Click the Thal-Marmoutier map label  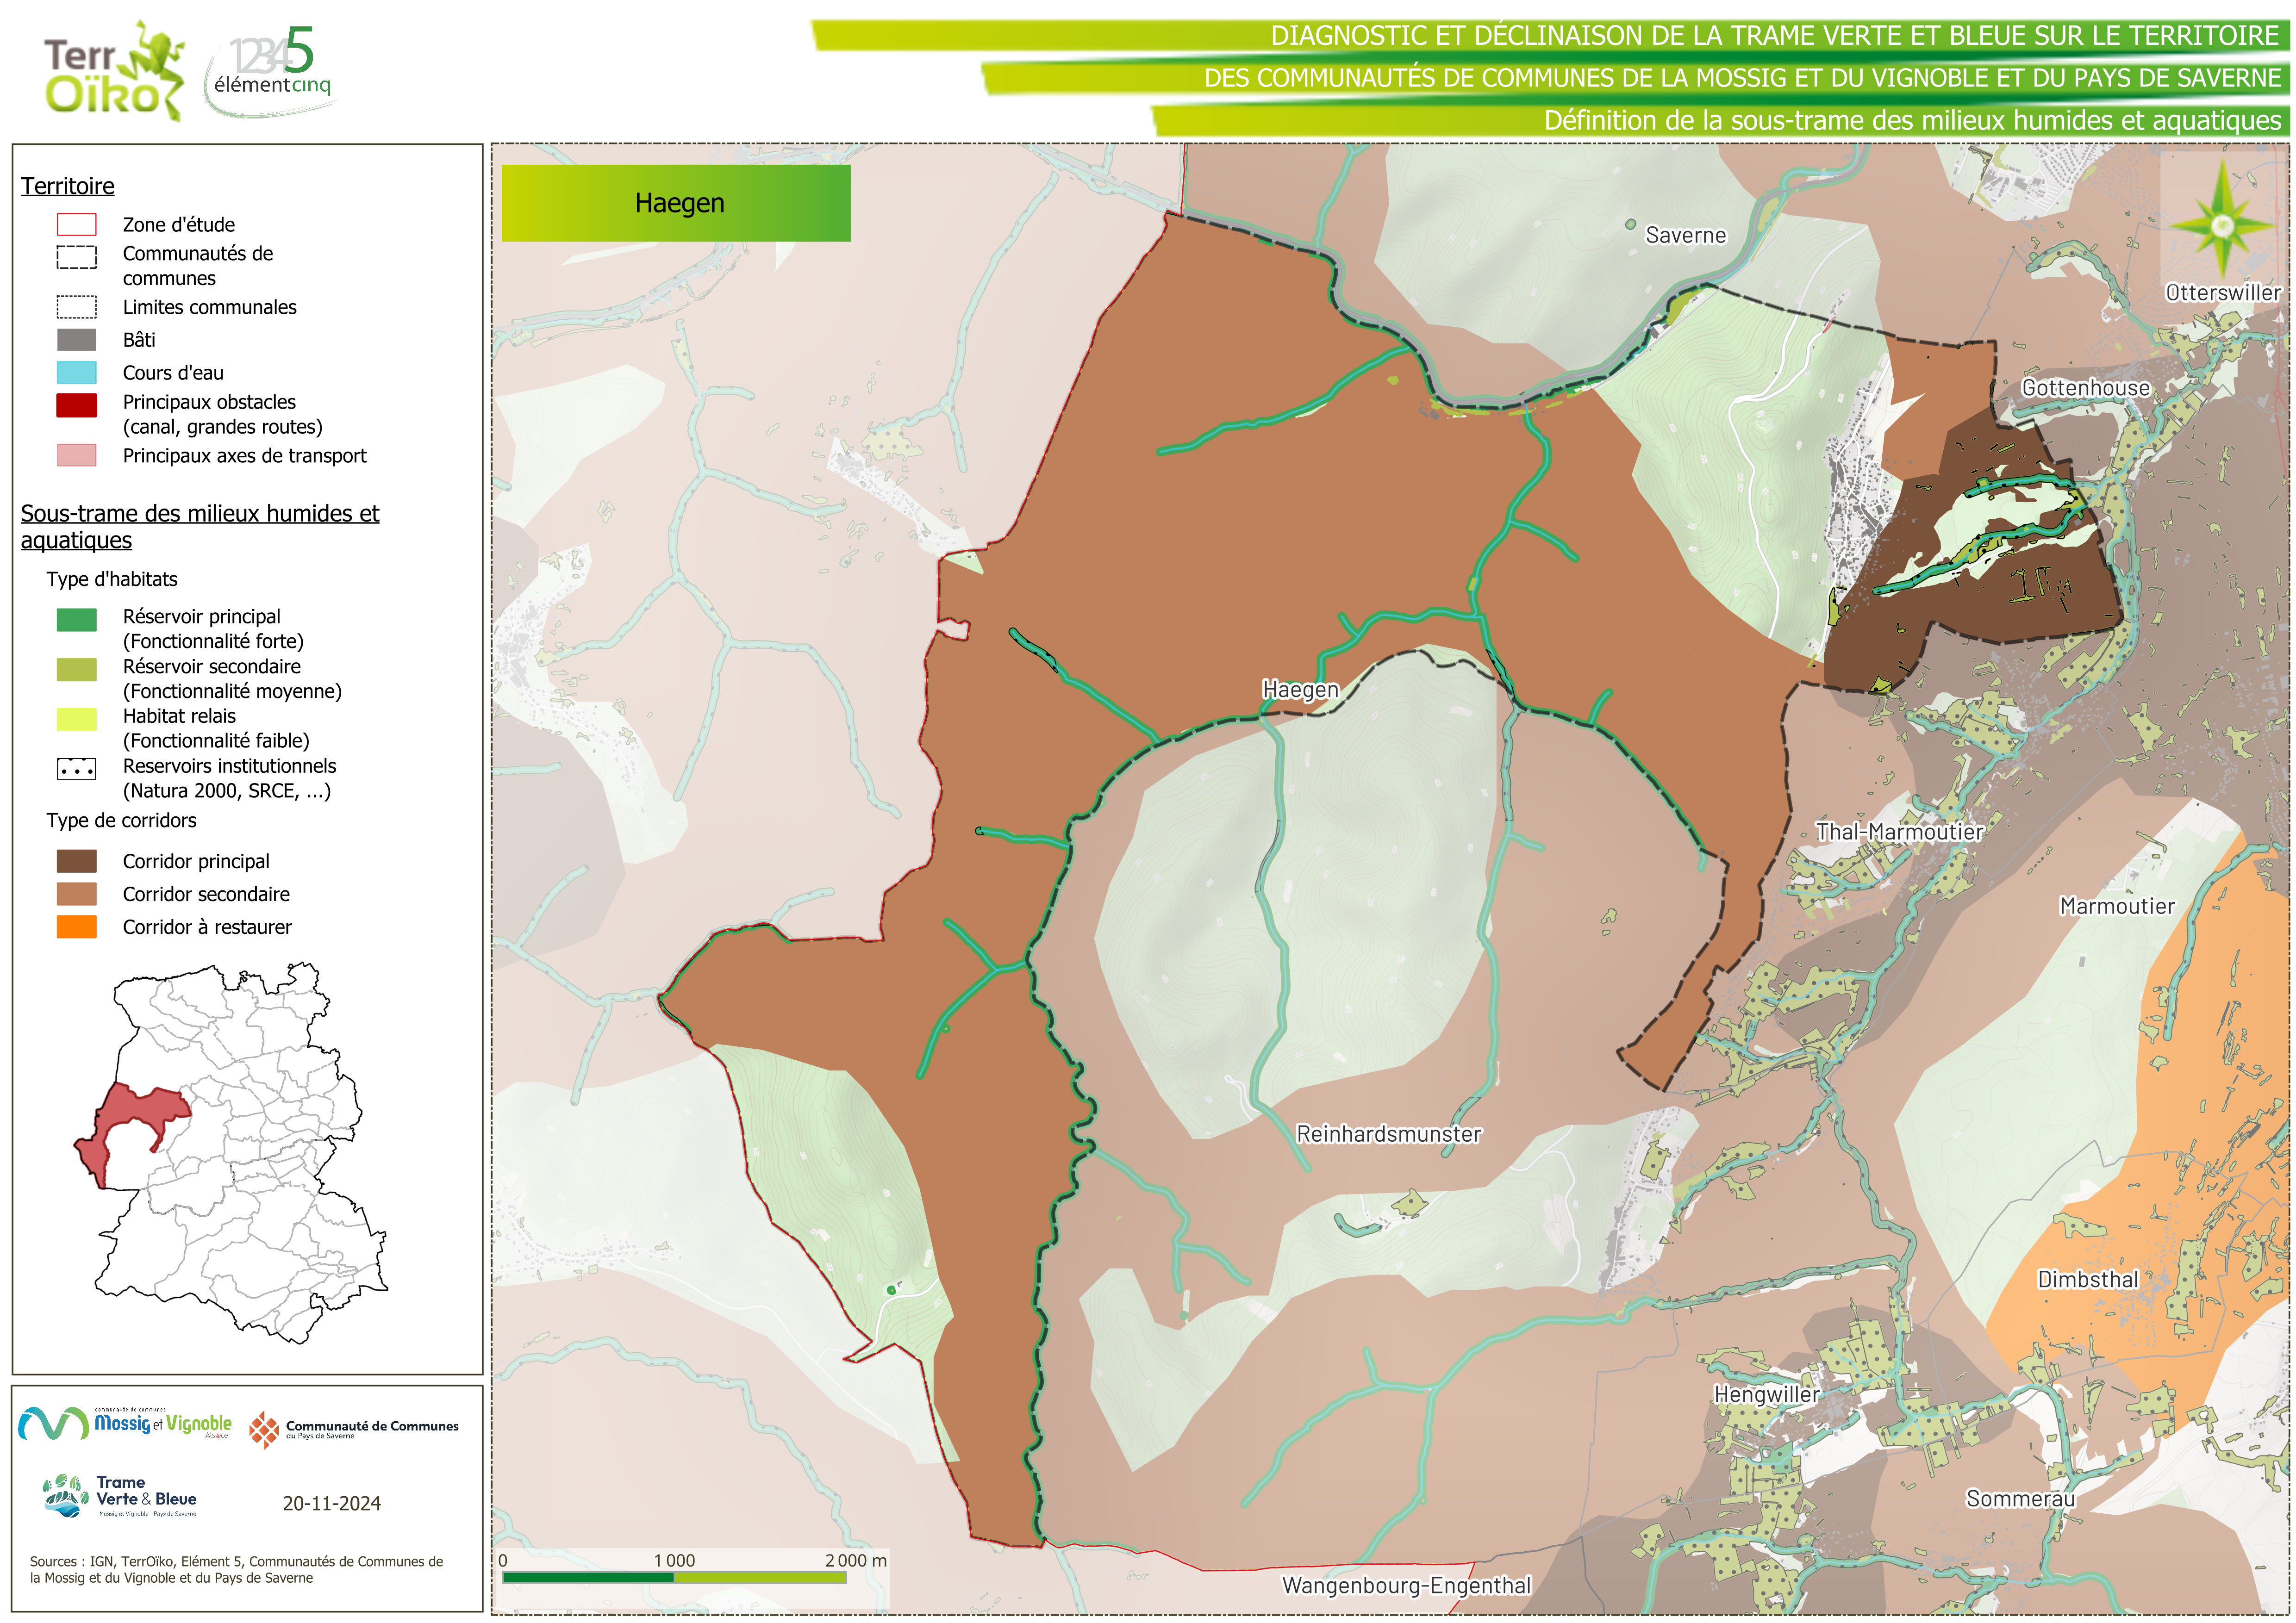point(1898,832)
